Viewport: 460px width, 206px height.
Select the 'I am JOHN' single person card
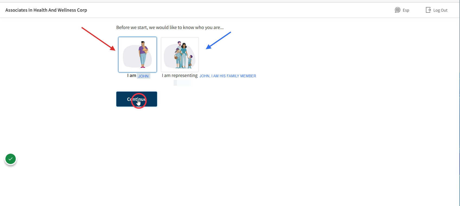[x=138, y=54]
